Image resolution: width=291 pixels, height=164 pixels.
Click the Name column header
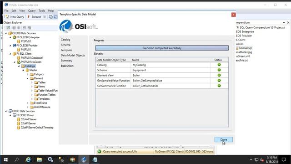click(x=135, y=60)
